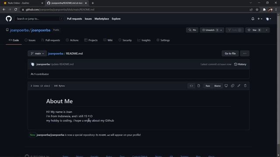Expand the main branch selector
280x157 pixels.
[x=37, y=53]
